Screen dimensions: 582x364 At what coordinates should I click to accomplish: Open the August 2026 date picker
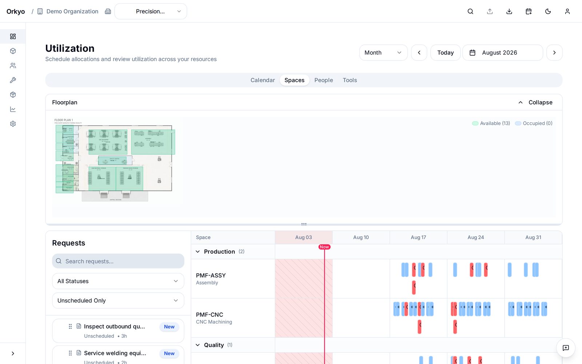[502, 52]
